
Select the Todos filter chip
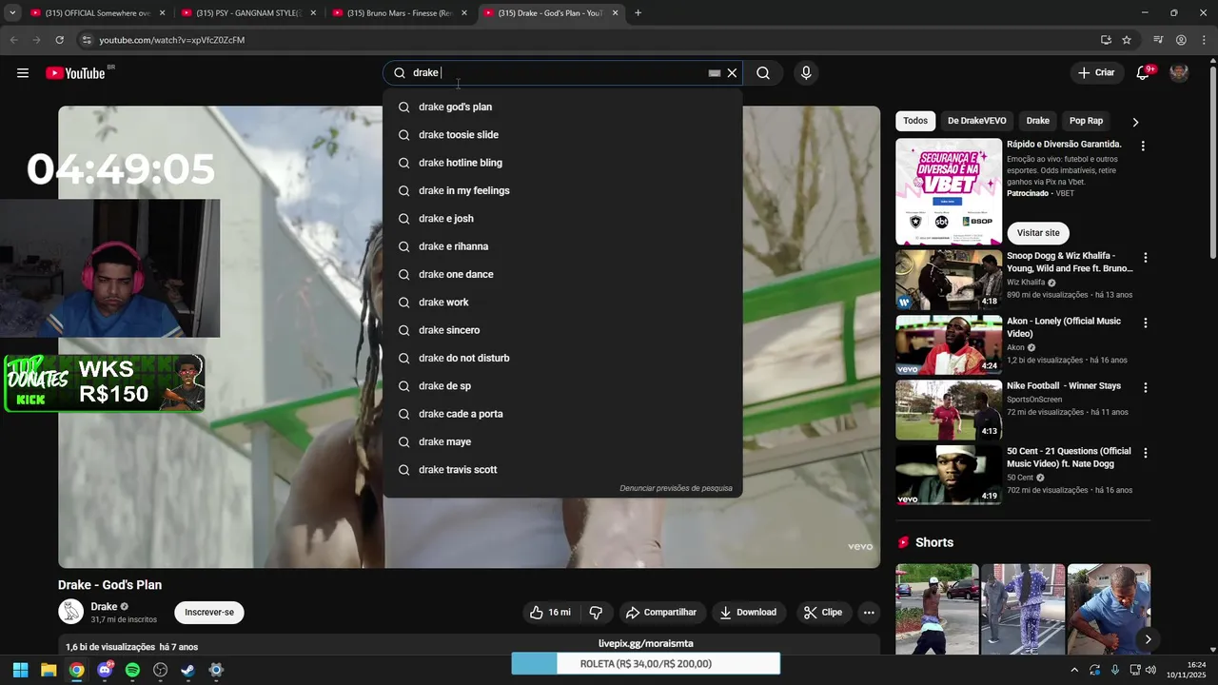(915, 121)
